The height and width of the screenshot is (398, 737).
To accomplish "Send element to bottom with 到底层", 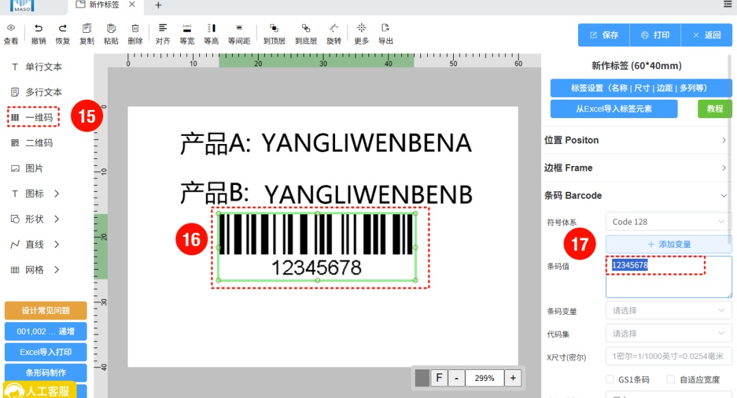I will pos(306,28).
